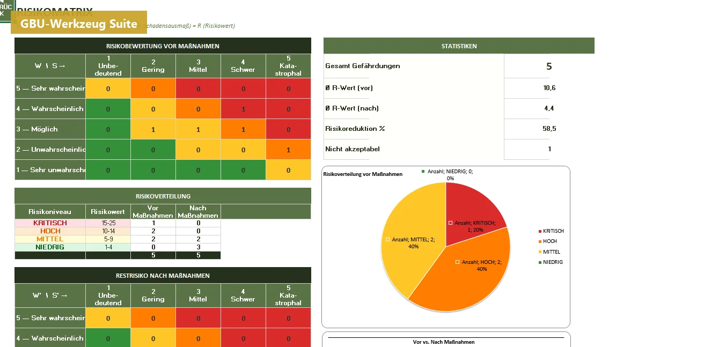
Task: Click the 'RISIKOBEWERTUNG VOR MAßNAHMEN' header
Action: 163,46
